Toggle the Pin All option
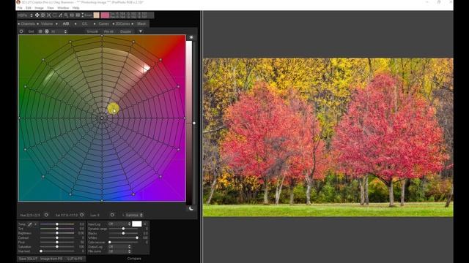The width and height of the screenshot is (469, 263). (x=108, y=31)
